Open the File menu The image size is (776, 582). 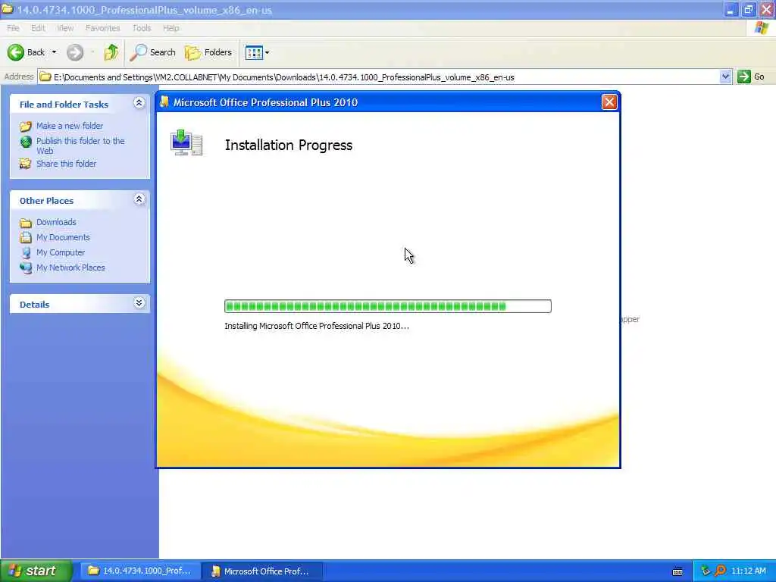pyautogui.click(x=14, y=28)
